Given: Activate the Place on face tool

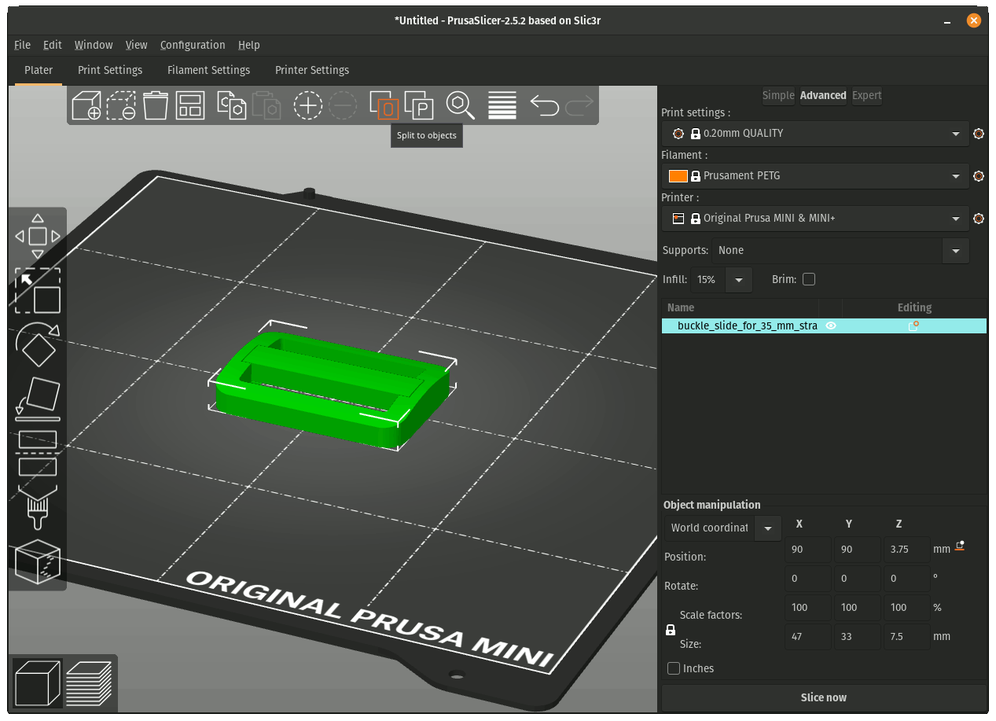Looking at the screenshot, I should point(37,399).
